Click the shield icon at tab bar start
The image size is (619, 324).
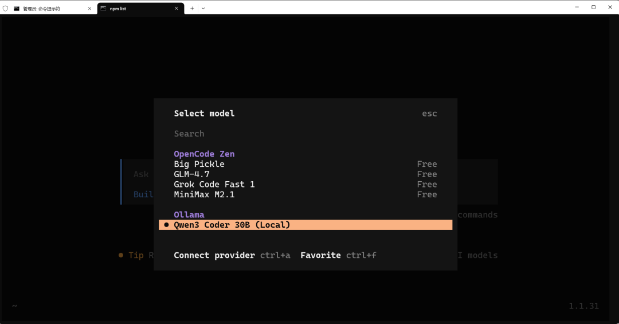[x=6, y=9]
